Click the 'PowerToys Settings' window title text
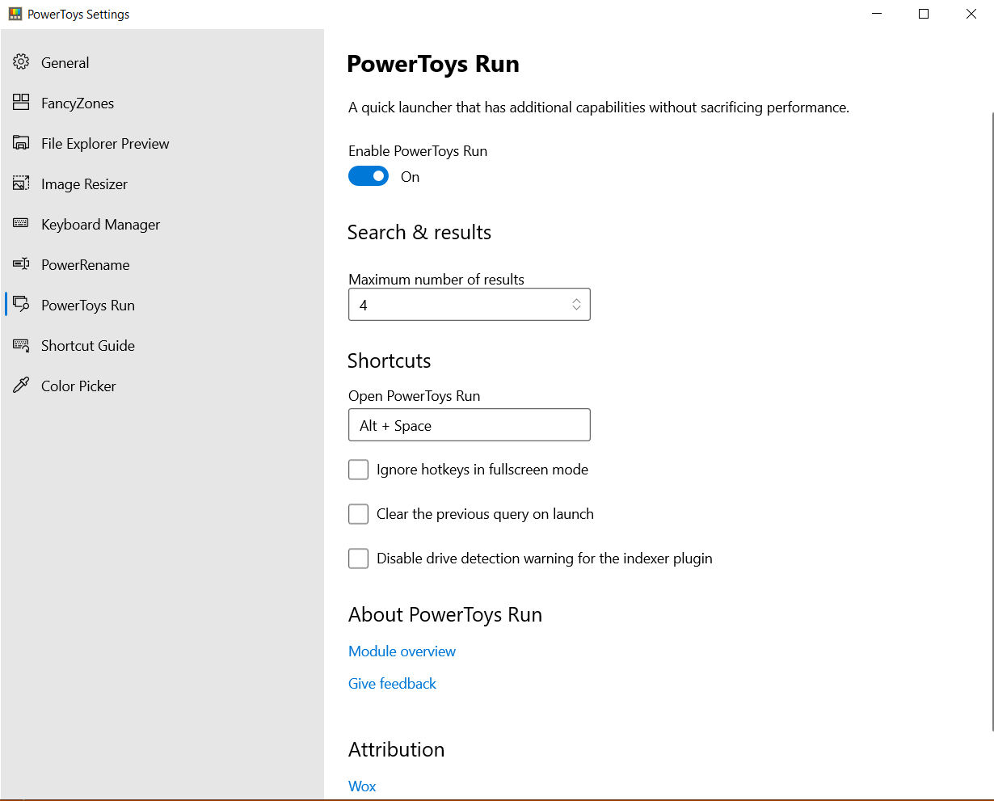 tap(78, 15)
